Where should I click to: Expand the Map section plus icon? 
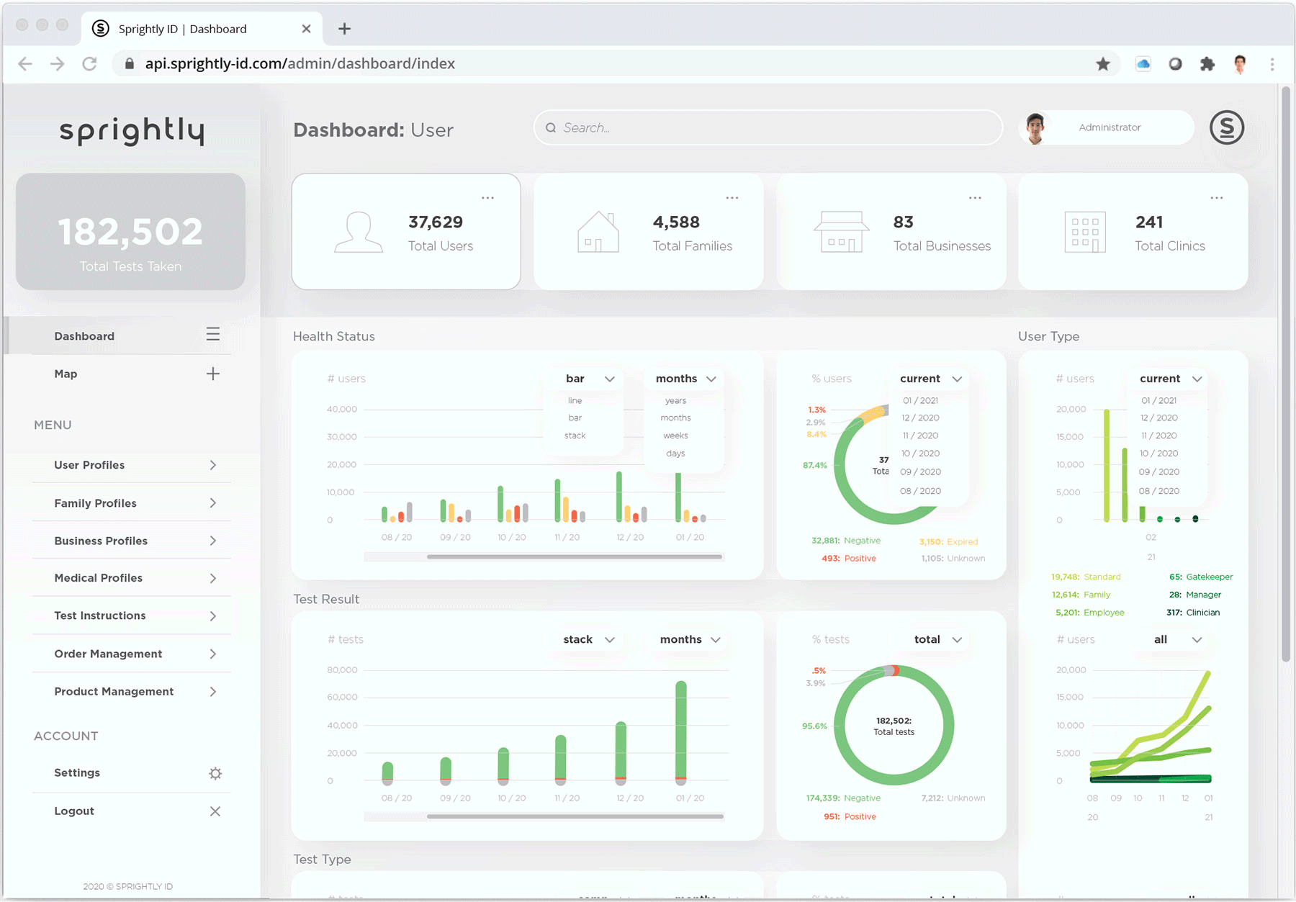click(x=212, y=374)
